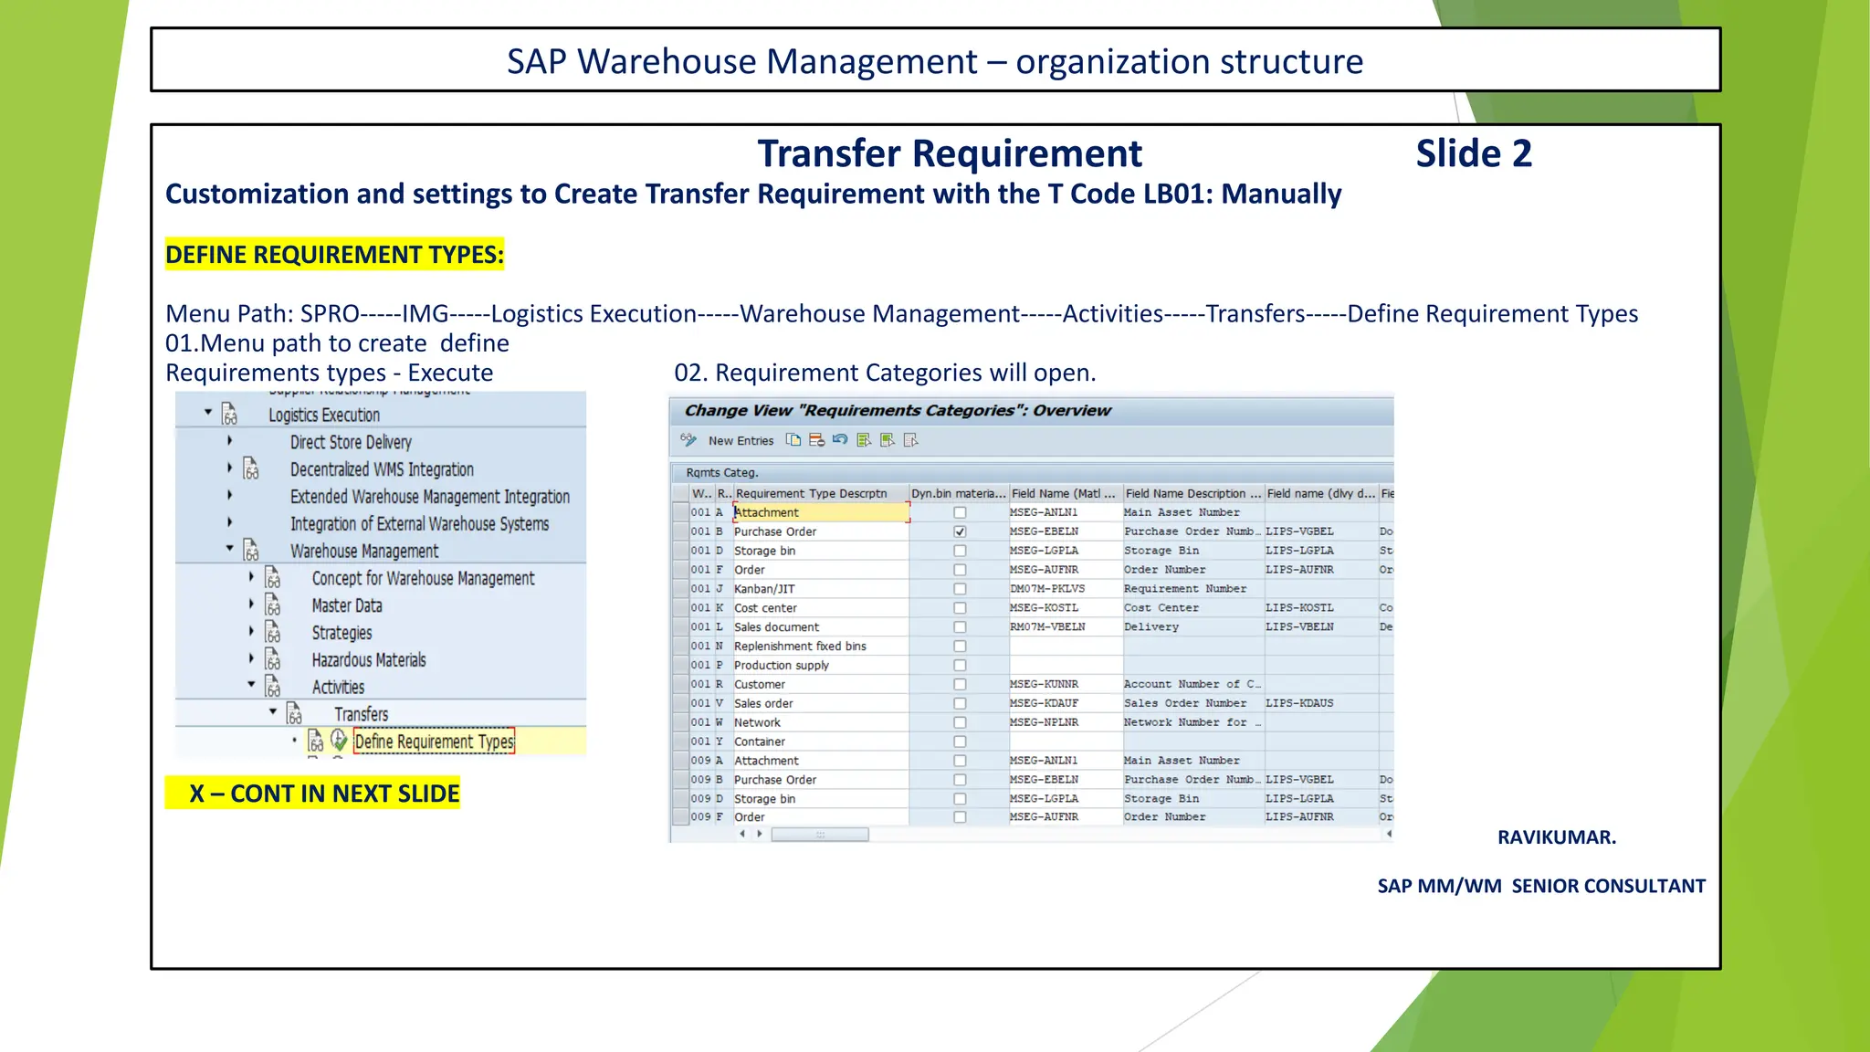The height and width of the screenshot is (1052, 1870).
Task: Click the Deselect All icon in toolbar
Action: (x=910, y=440)
